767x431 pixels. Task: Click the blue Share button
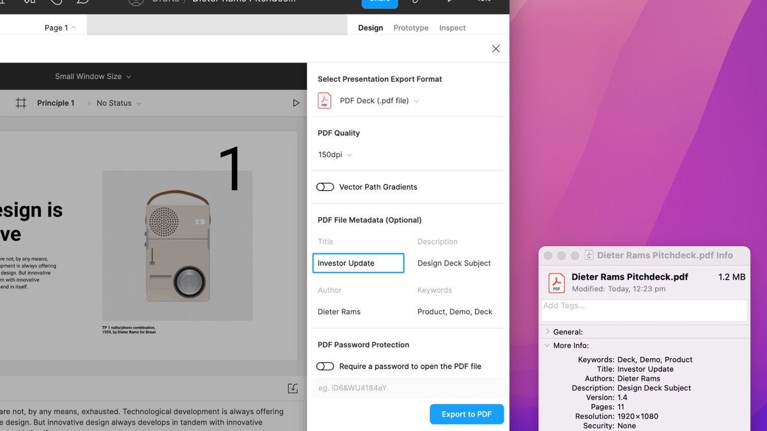[x=380, y=3]
